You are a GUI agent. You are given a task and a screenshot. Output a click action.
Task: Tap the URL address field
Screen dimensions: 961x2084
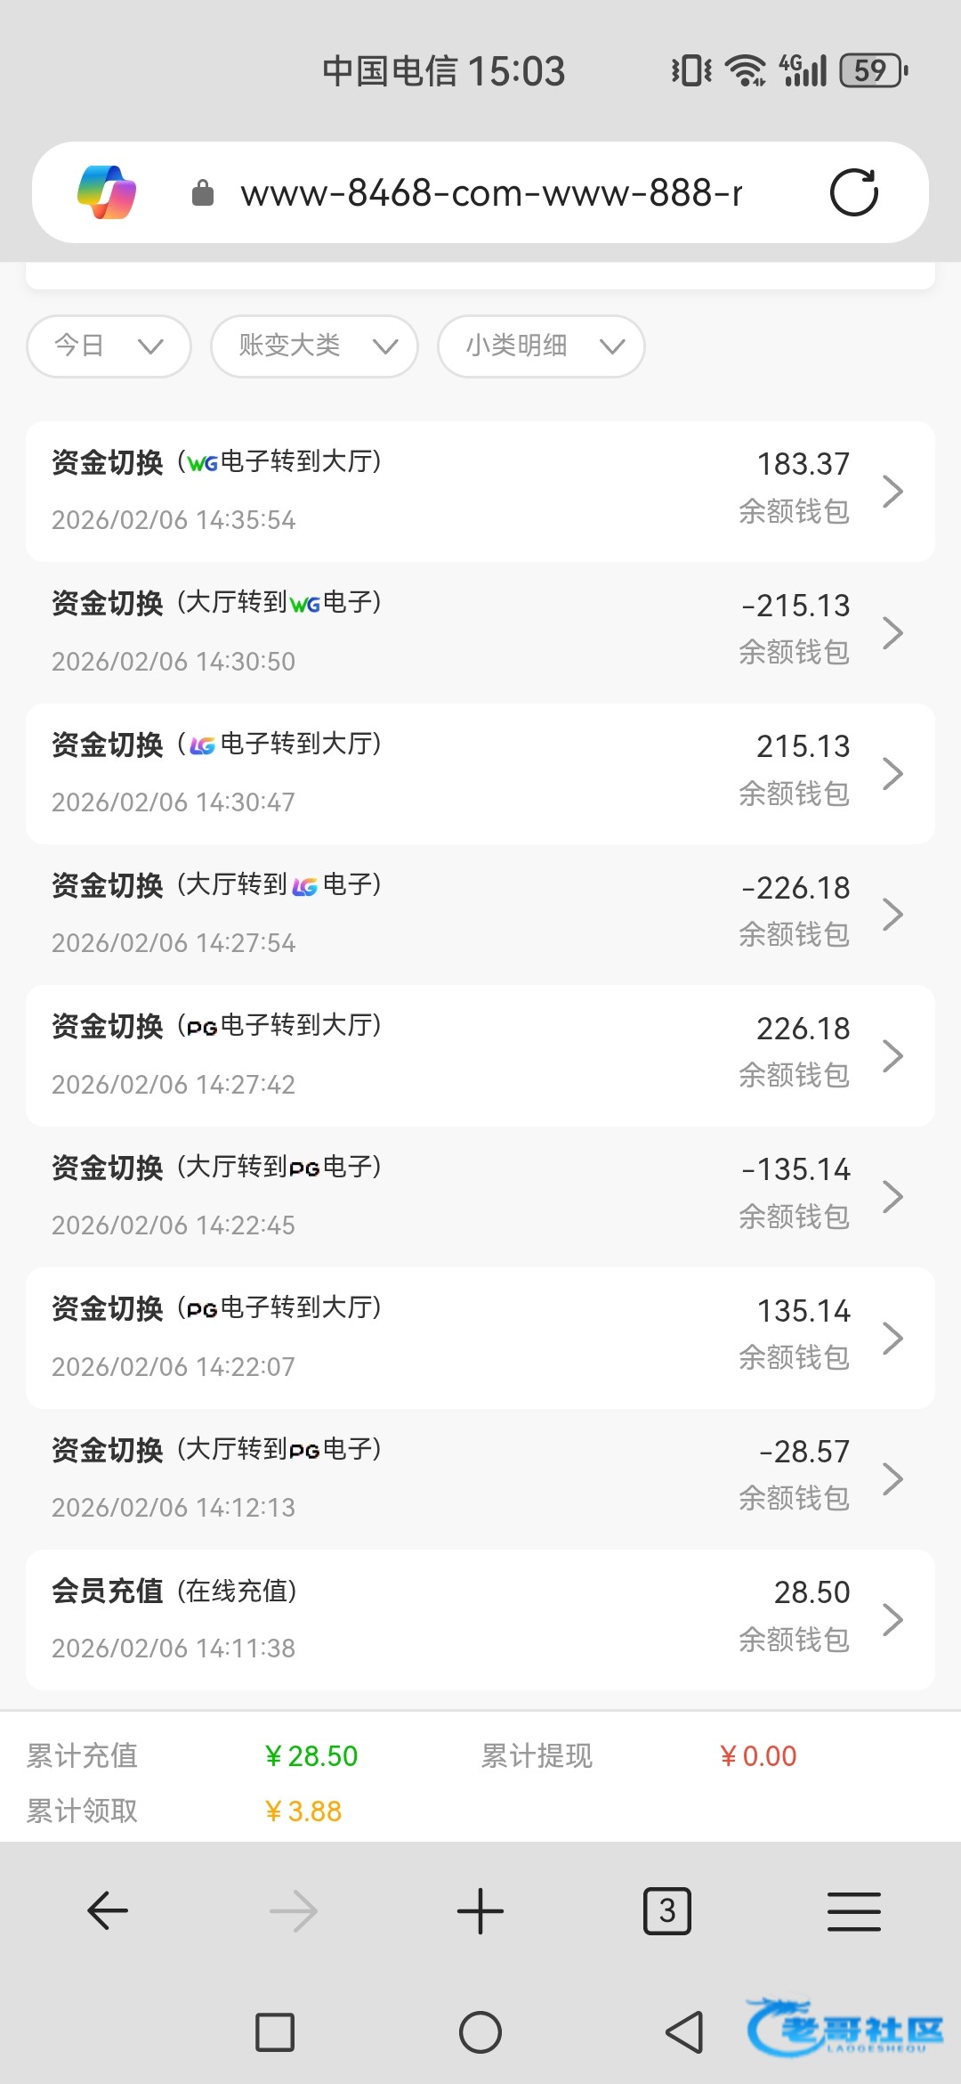pos(491,192)
